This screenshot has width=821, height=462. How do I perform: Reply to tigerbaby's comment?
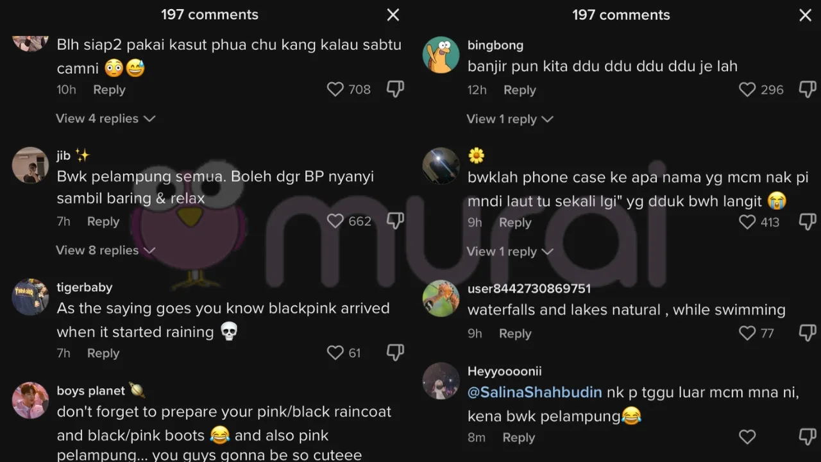click(103, 353)
